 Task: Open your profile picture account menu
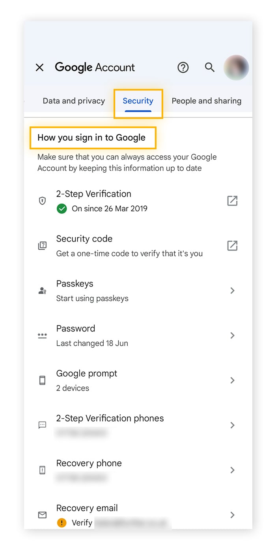[236, 68]
